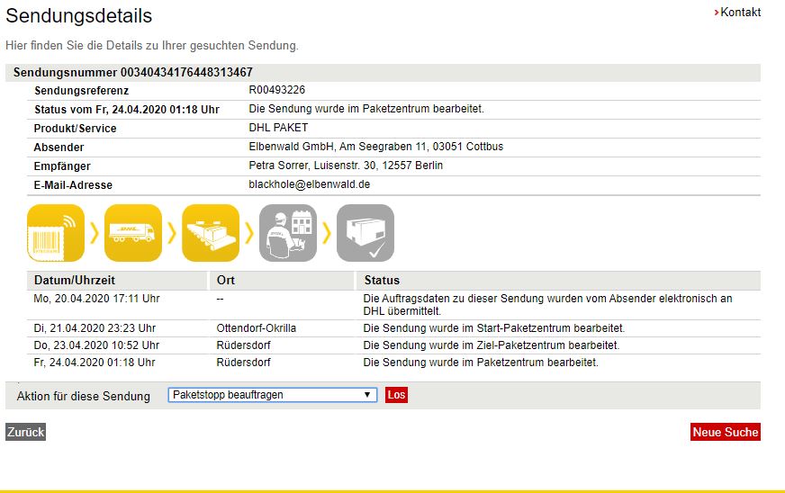Viewport: 785px width, 493px height.
Task: Click the red arrow beside Kontakt
Action: pos(717,13)
